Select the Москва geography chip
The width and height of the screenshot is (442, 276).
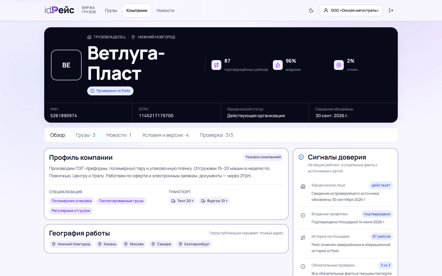coord(134,244)
